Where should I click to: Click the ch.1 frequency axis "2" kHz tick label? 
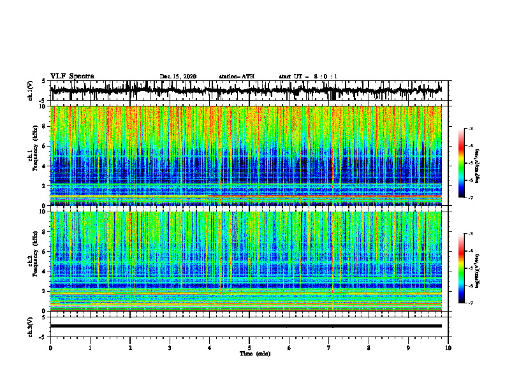point(45,186)
